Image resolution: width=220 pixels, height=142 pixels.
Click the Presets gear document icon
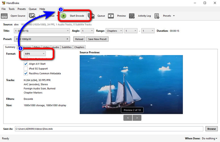tap(157, 16)
